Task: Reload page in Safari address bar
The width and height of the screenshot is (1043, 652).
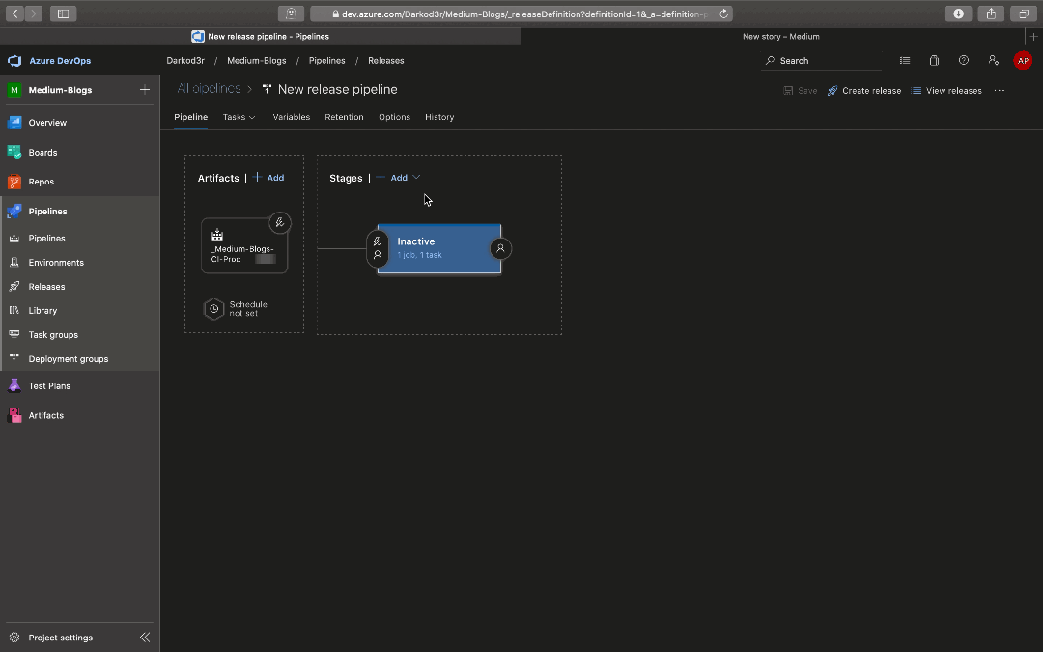Action: pos(723,14)
